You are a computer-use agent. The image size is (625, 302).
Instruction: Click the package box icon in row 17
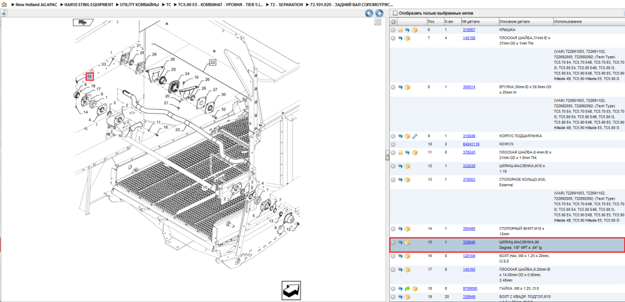[x=407, y=270]
